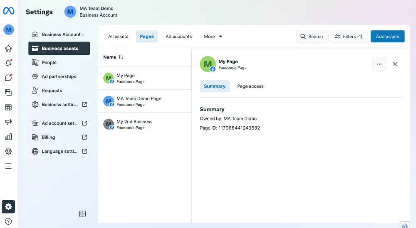Expand the More assets dropdown
416x228 pixels.
click(x=213, y=37)
